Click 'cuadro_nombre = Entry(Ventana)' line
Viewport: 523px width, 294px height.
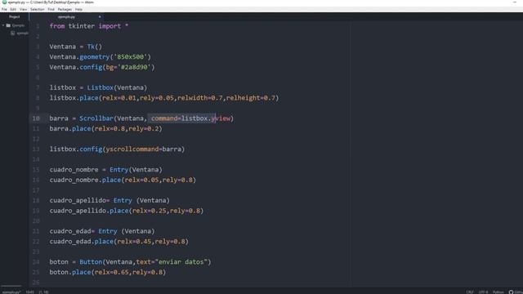tap(105, 170)
